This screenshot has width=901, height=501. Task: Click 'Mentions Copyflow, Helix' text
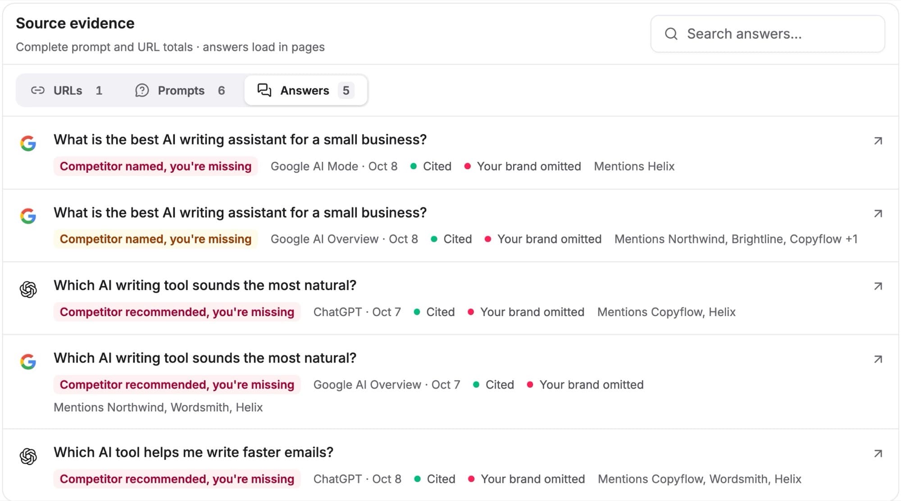tap(666, 312)
